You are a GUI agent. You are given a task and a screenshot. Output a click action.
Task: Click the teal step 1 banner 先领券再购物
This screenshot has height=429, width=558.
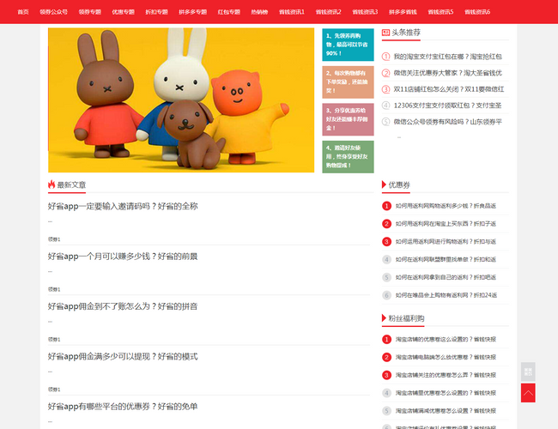[348, 45]
